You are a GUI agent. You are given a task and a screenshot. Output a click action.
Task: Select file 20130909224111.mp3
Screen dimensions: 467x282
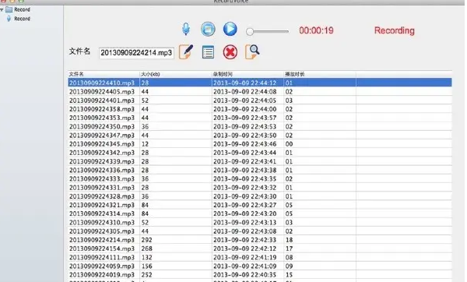click(x=102, y=257)
